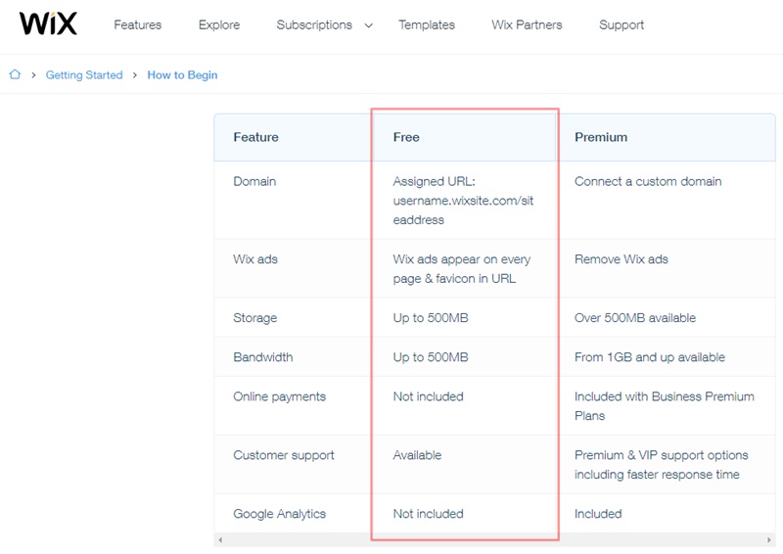Click Up to 500MB in Storage row
This screenshot has height=554, width=783.
point(431,318)
